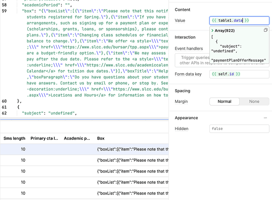The image size is (272, 200).
Task: Click the Value field containing table1.data
Action: tap(234, 20)
